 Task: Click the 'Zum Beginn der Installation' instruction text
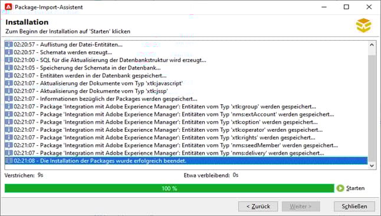(x=68, y=32)
